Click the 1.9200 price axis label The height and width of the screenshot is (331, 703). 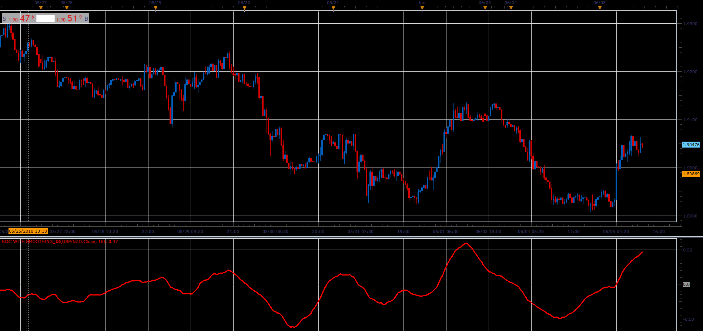[690, 72]
